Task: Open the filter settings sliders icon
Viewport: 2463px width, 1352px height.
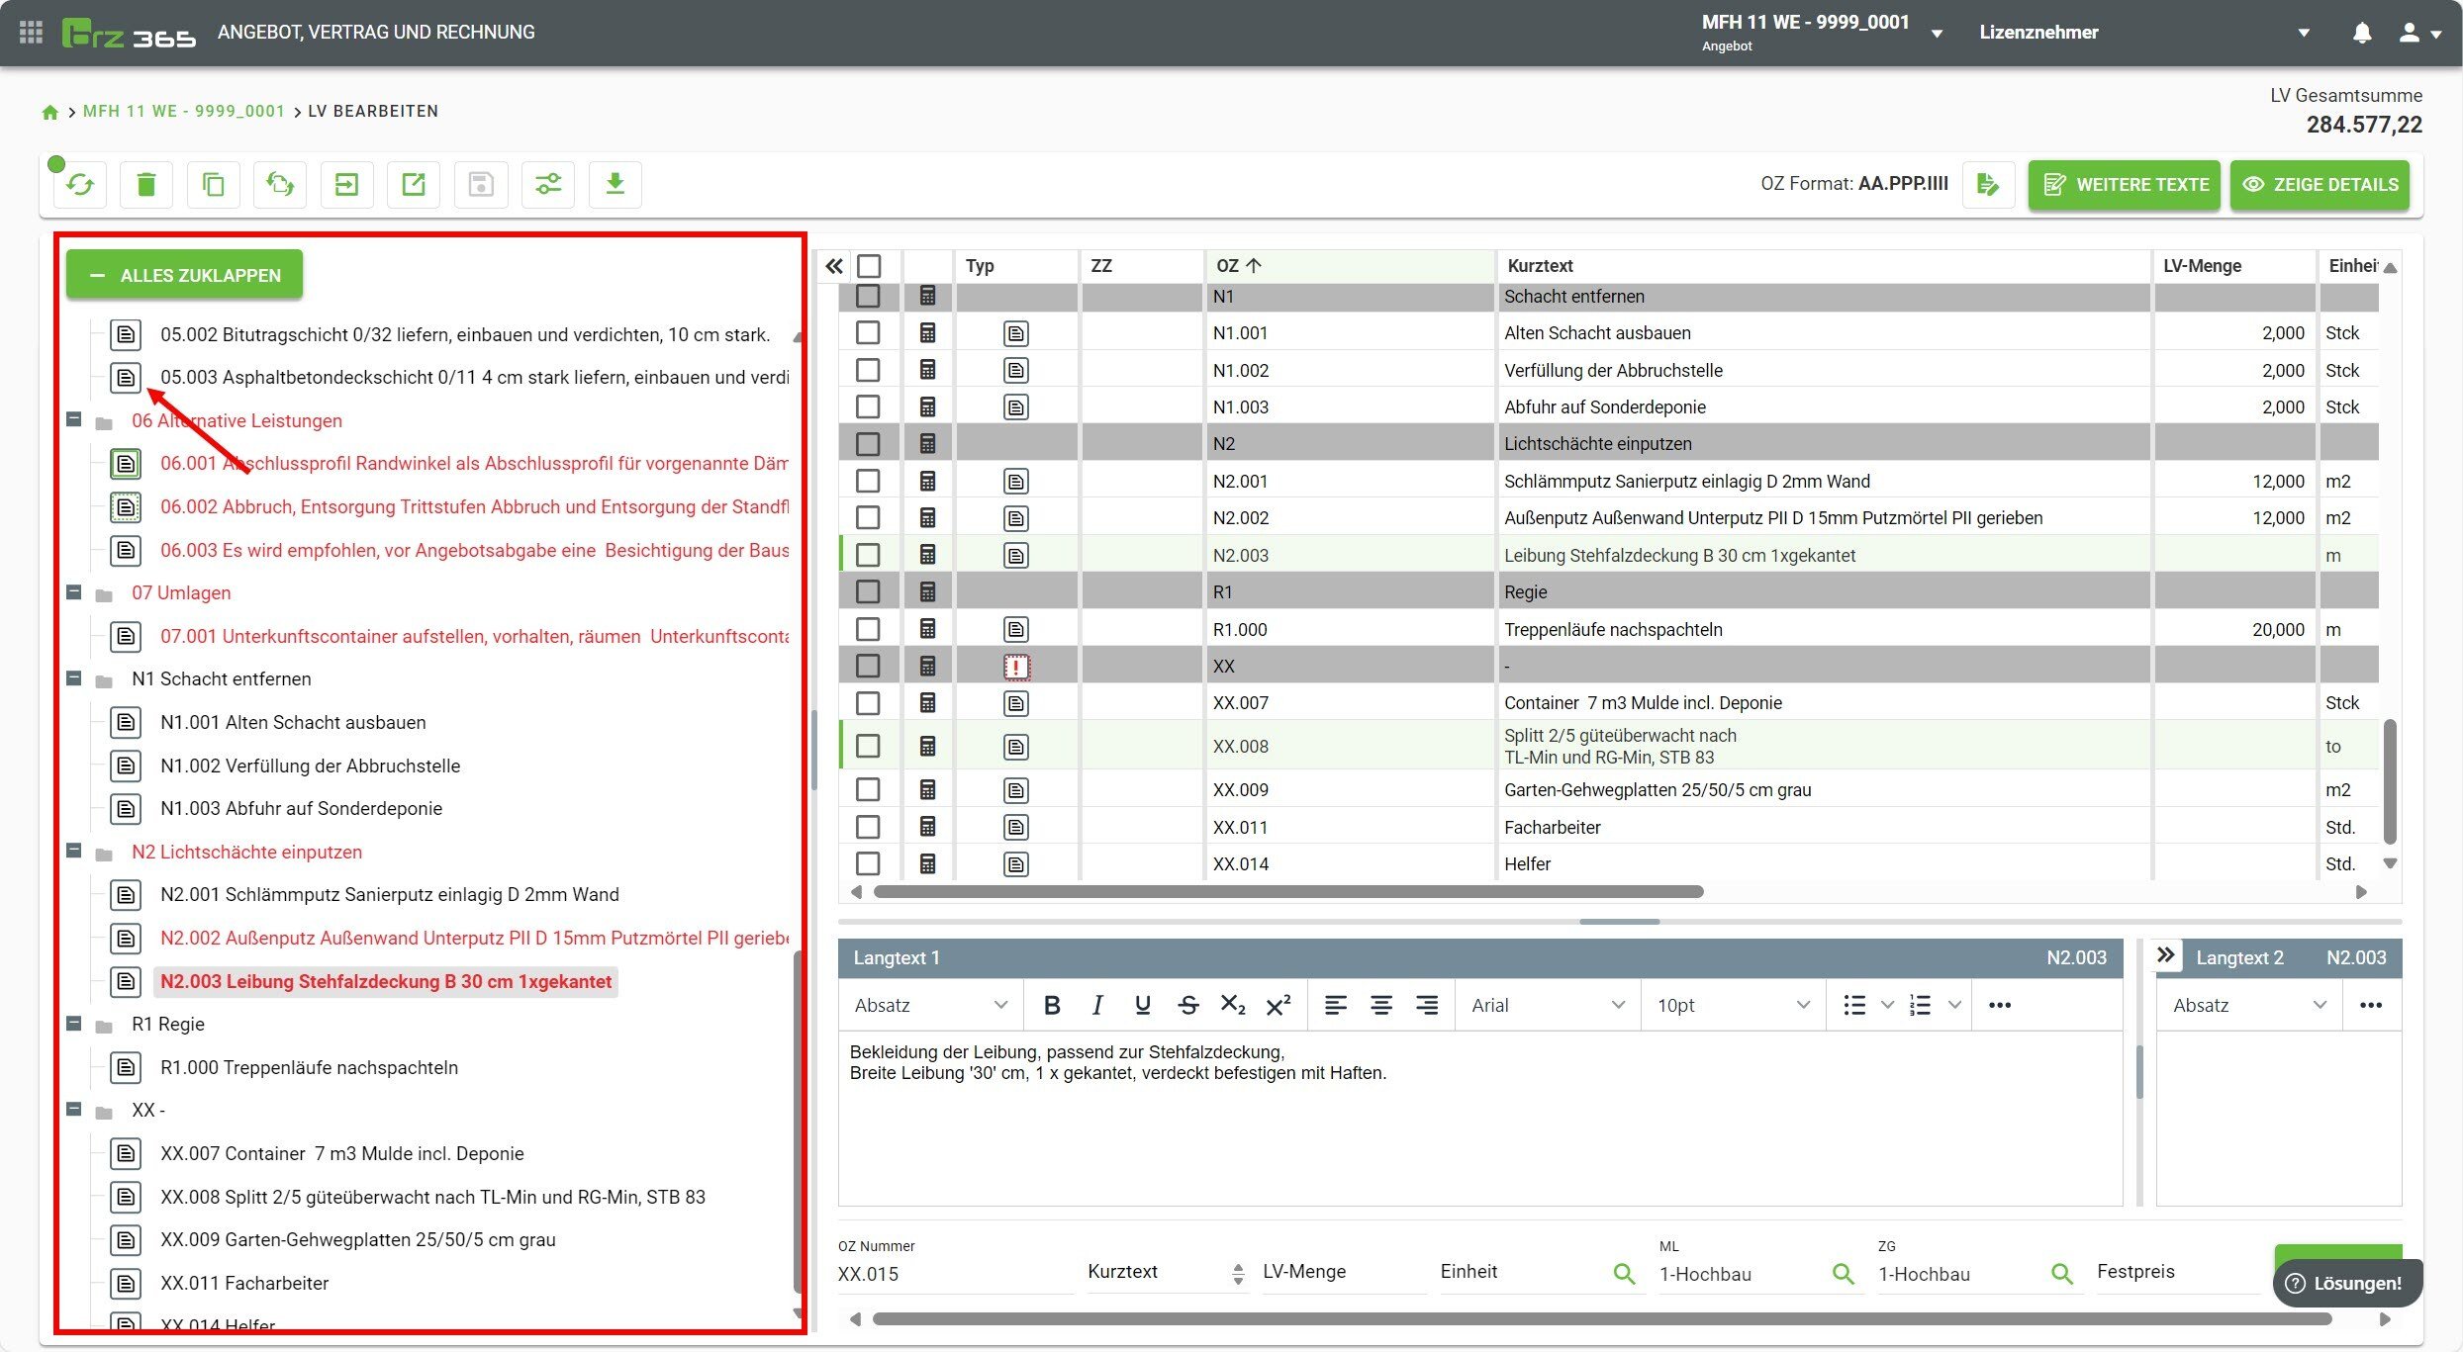Action: [x=548, y=184]
